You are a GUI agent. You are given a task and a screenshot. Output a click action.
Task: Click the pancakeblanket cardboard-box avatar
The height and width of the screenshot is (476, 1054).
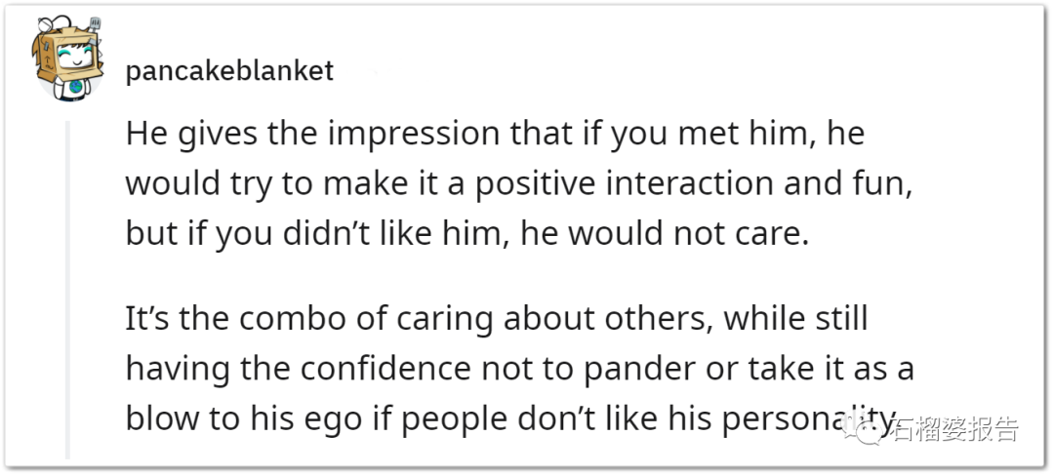66,59
